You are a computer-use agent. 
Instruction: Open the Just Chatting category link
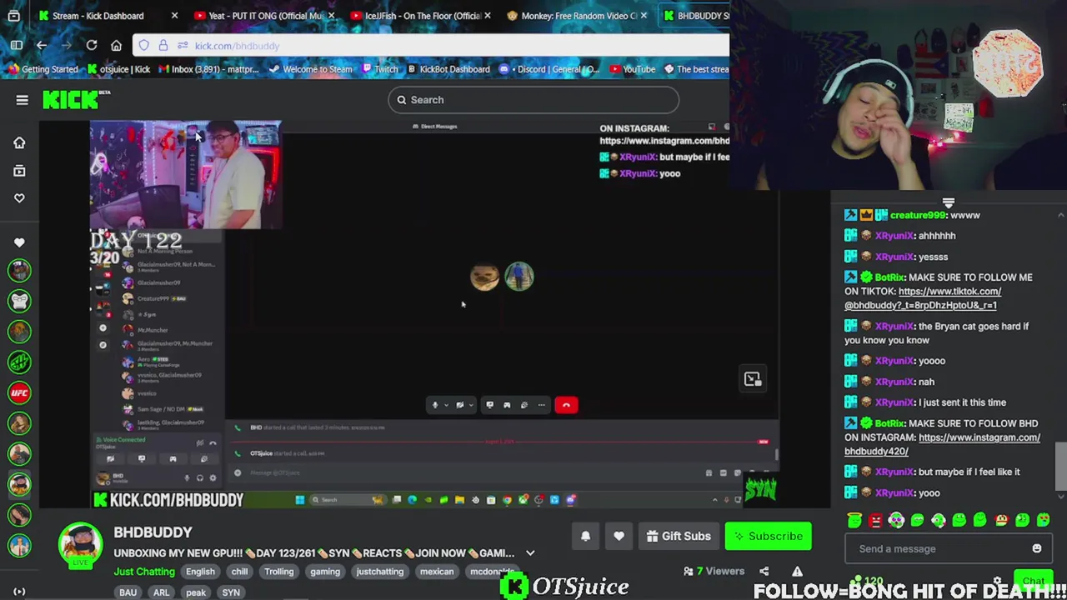pyautogui.click(x=144, y=572)
